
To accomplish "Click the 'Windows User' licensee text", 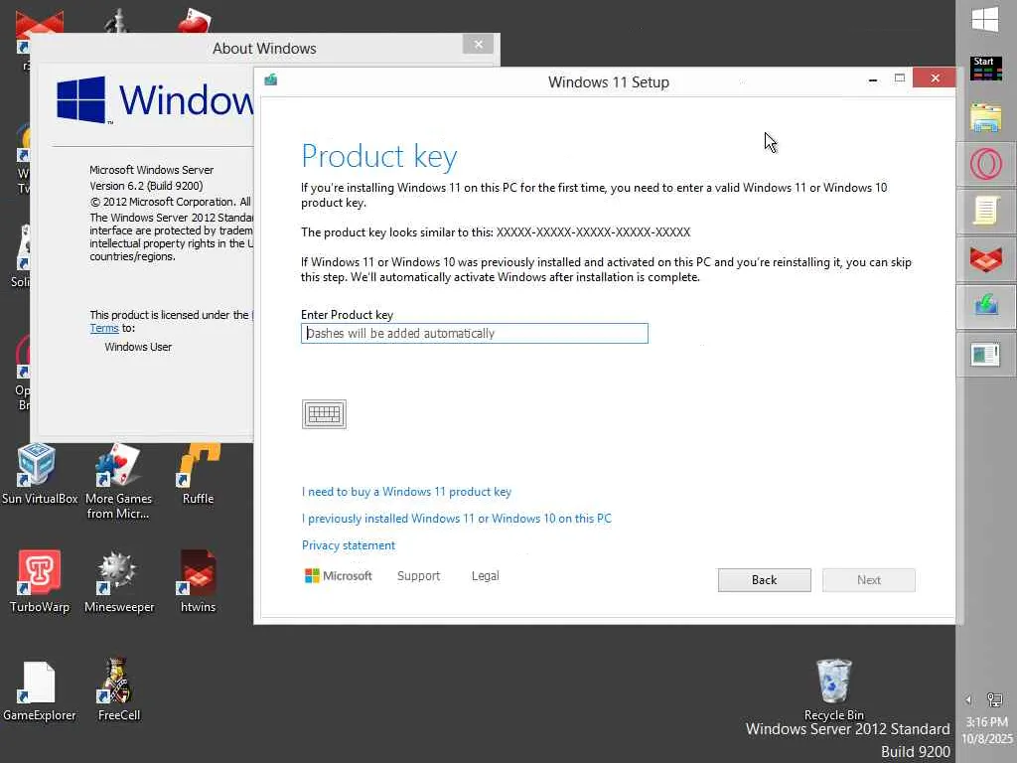I will 138,347.
